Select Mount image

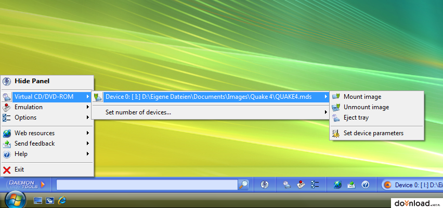pos(376,97)
